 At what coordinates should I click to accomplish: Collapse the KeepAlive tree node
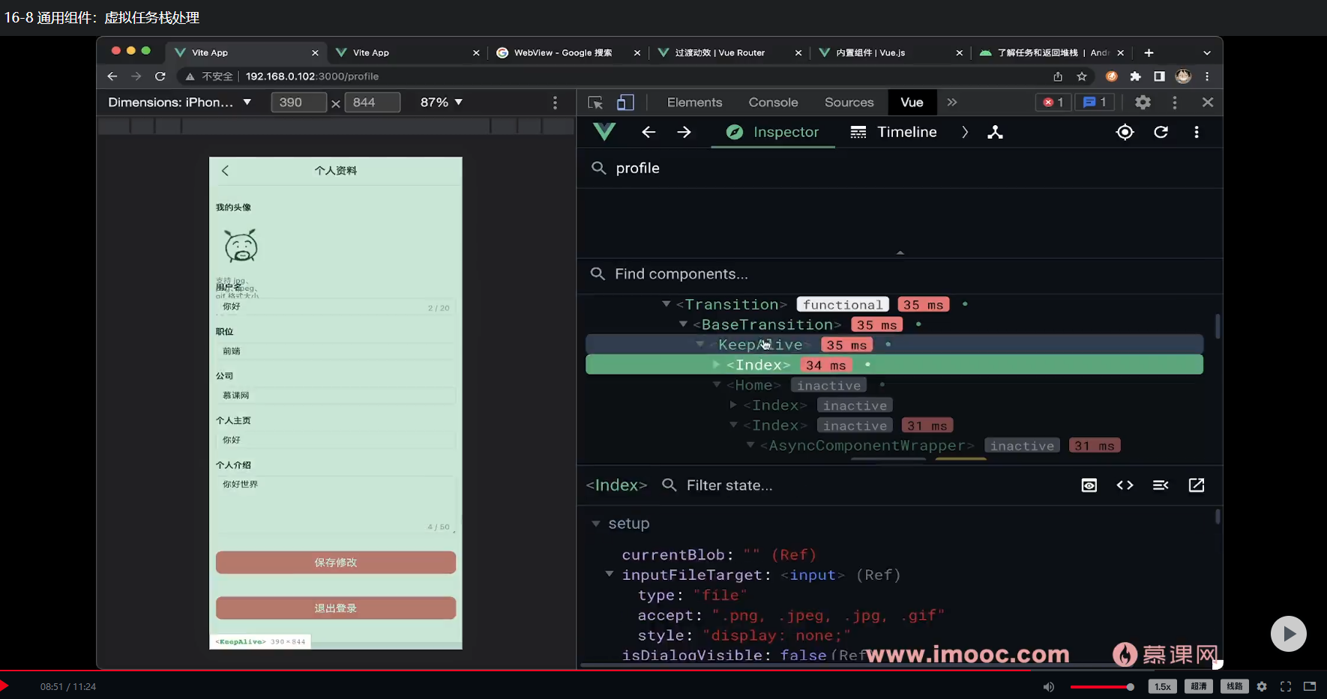click(699, 345)
